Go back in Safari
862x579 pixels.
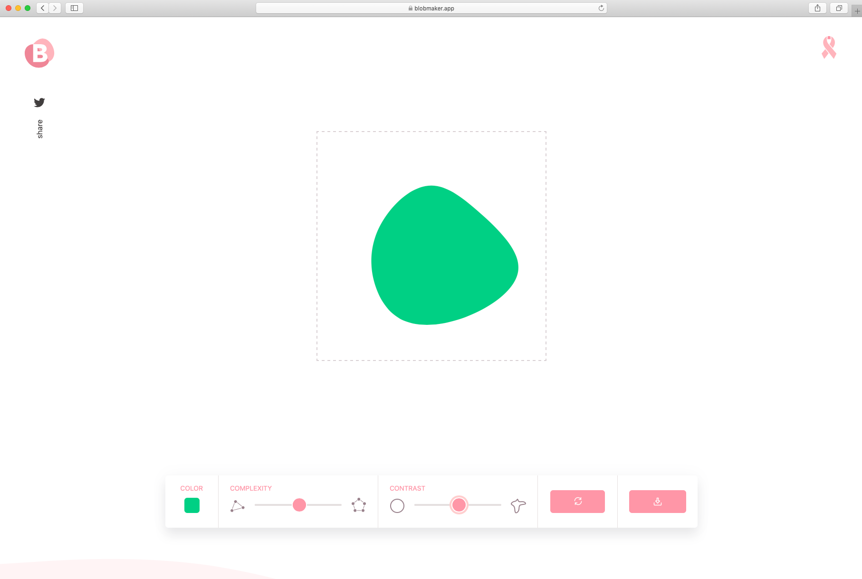[x=43, y=8]
